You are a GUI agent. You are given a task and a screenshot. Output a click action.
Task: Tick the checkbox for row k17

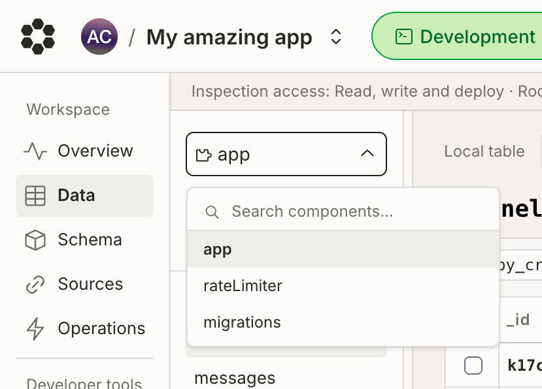[473, 366]
